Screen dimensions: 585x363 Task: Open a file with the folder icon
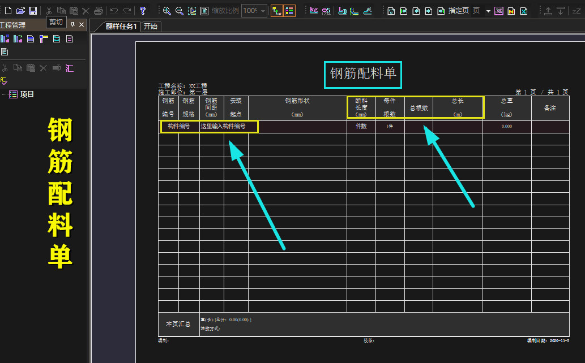click(20, 11)
